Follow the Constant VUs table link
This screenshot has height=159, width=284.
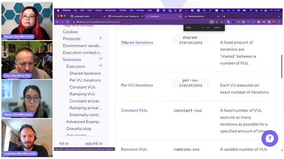pyautogui.click(x=134, y=110)
